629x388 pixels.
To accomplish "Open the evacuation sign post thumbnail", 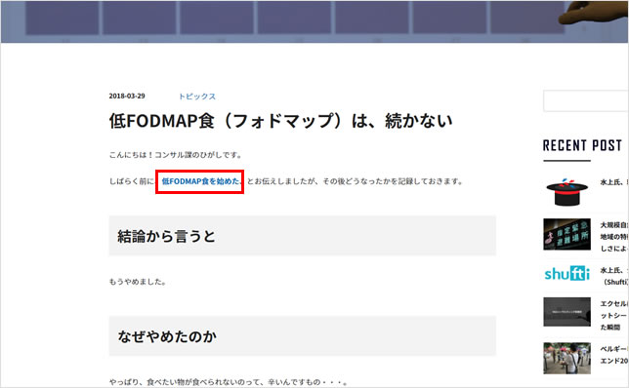I will [566, 234].
